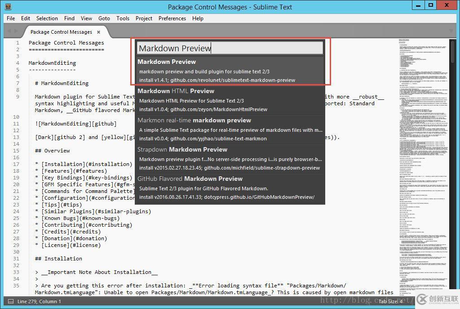Open the Find menu
Screen dimensions: 460x309
click(69, 18)
